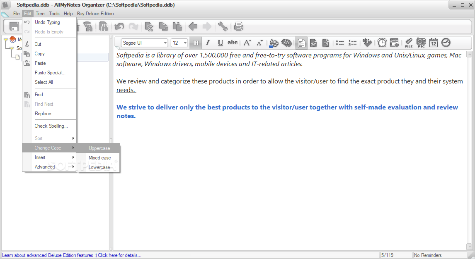Click No Reminders in the status bar
Image resolution: width=475 pixels, height=259 pixels.
428,255
